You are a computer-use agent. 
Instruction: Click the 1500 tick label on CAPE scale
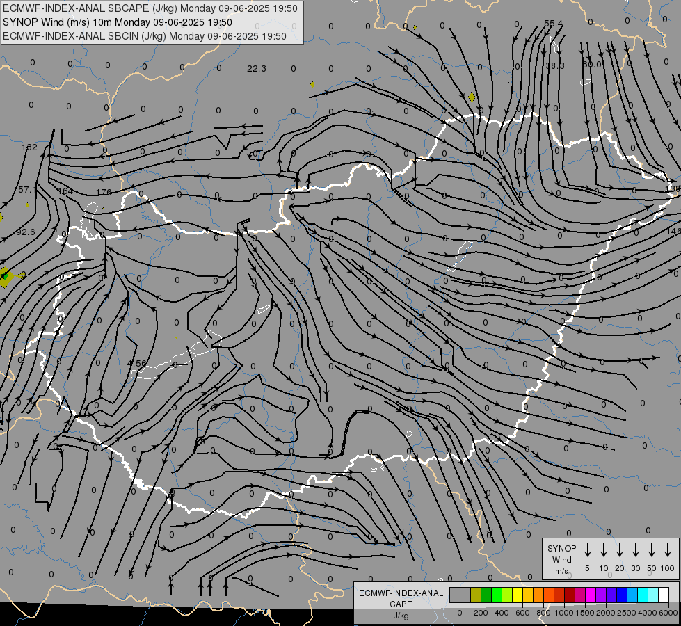[585, 613]
